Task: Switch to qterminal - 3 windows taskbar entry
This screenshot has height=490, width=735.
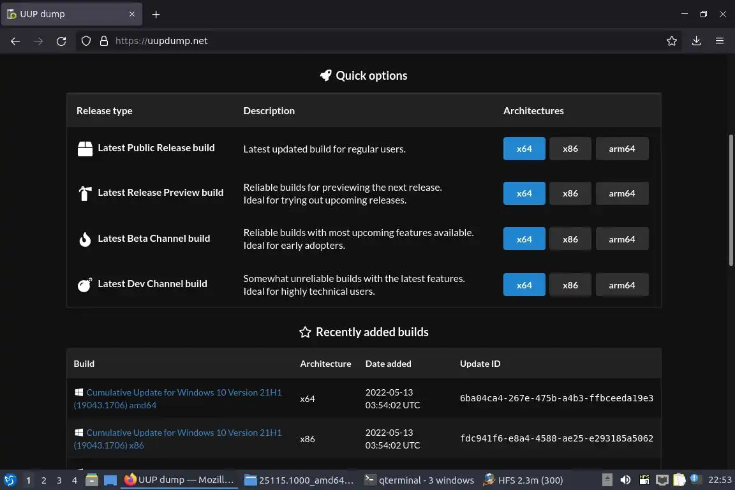Action: (419, 480)
